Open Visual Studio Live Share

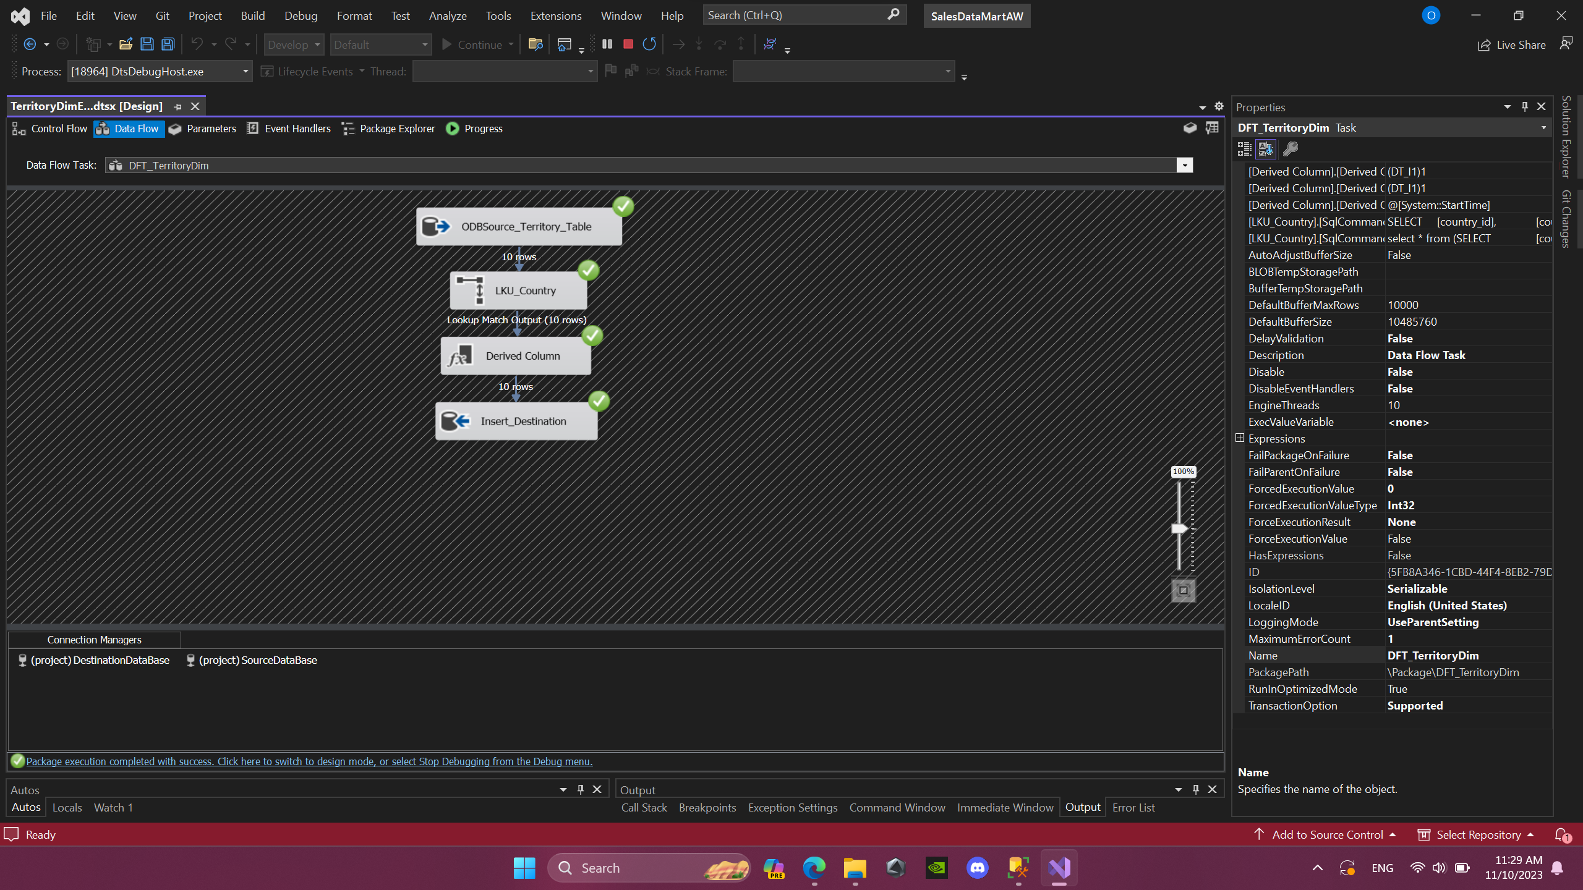(x=1511, y=44)
